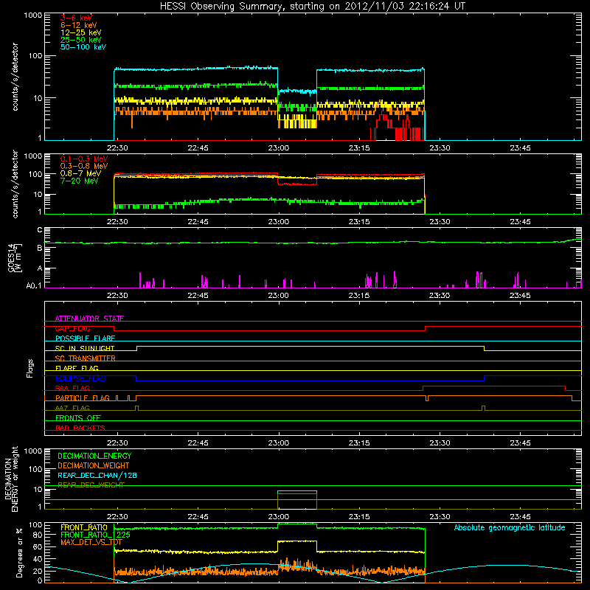Viewport: 590px width, 590px height.
Task: Click the 0.3-0.8 MeV legend label
Action: pos(84,167)
